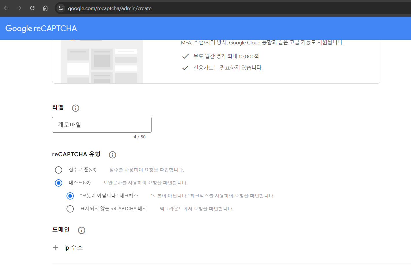Click the 점수를 사용하여 요청을 확인합니다. description
Viewport: 411px width, 267px height.
(x=147, y=170)
